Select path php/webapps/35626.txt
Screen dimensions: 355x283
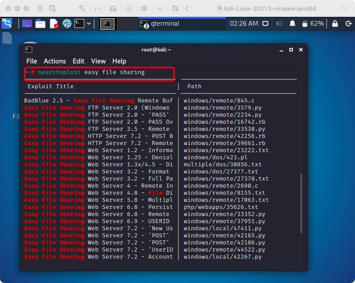tap(221, 207)
